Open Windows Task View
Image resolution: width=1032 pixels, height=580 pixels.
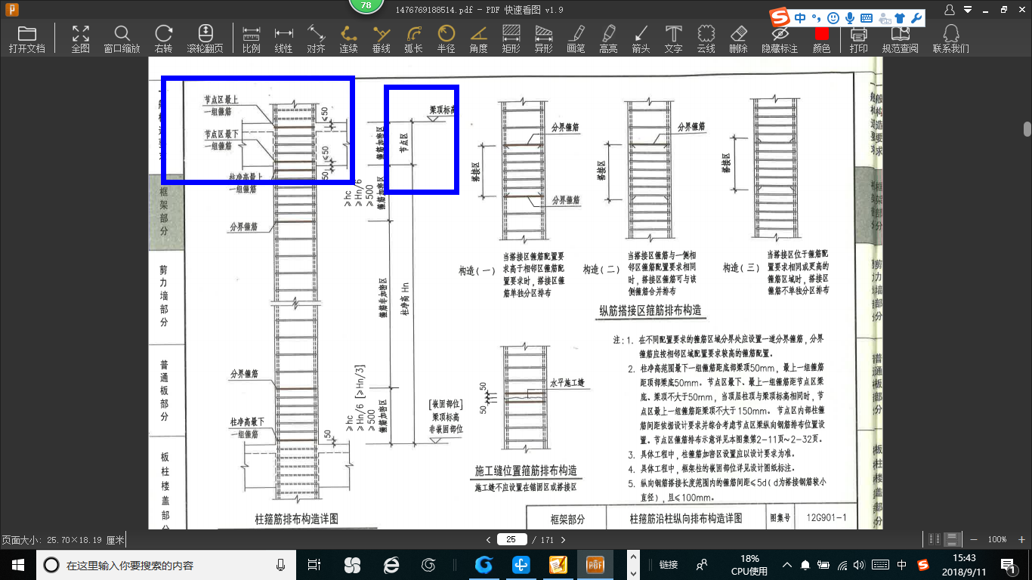pos(314,564)
